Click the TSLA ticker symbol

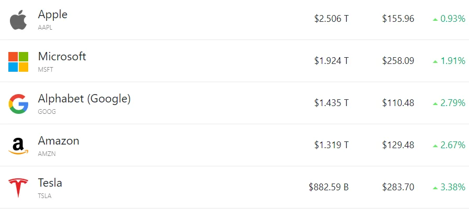pyautogui.click(x=45, y=195)
